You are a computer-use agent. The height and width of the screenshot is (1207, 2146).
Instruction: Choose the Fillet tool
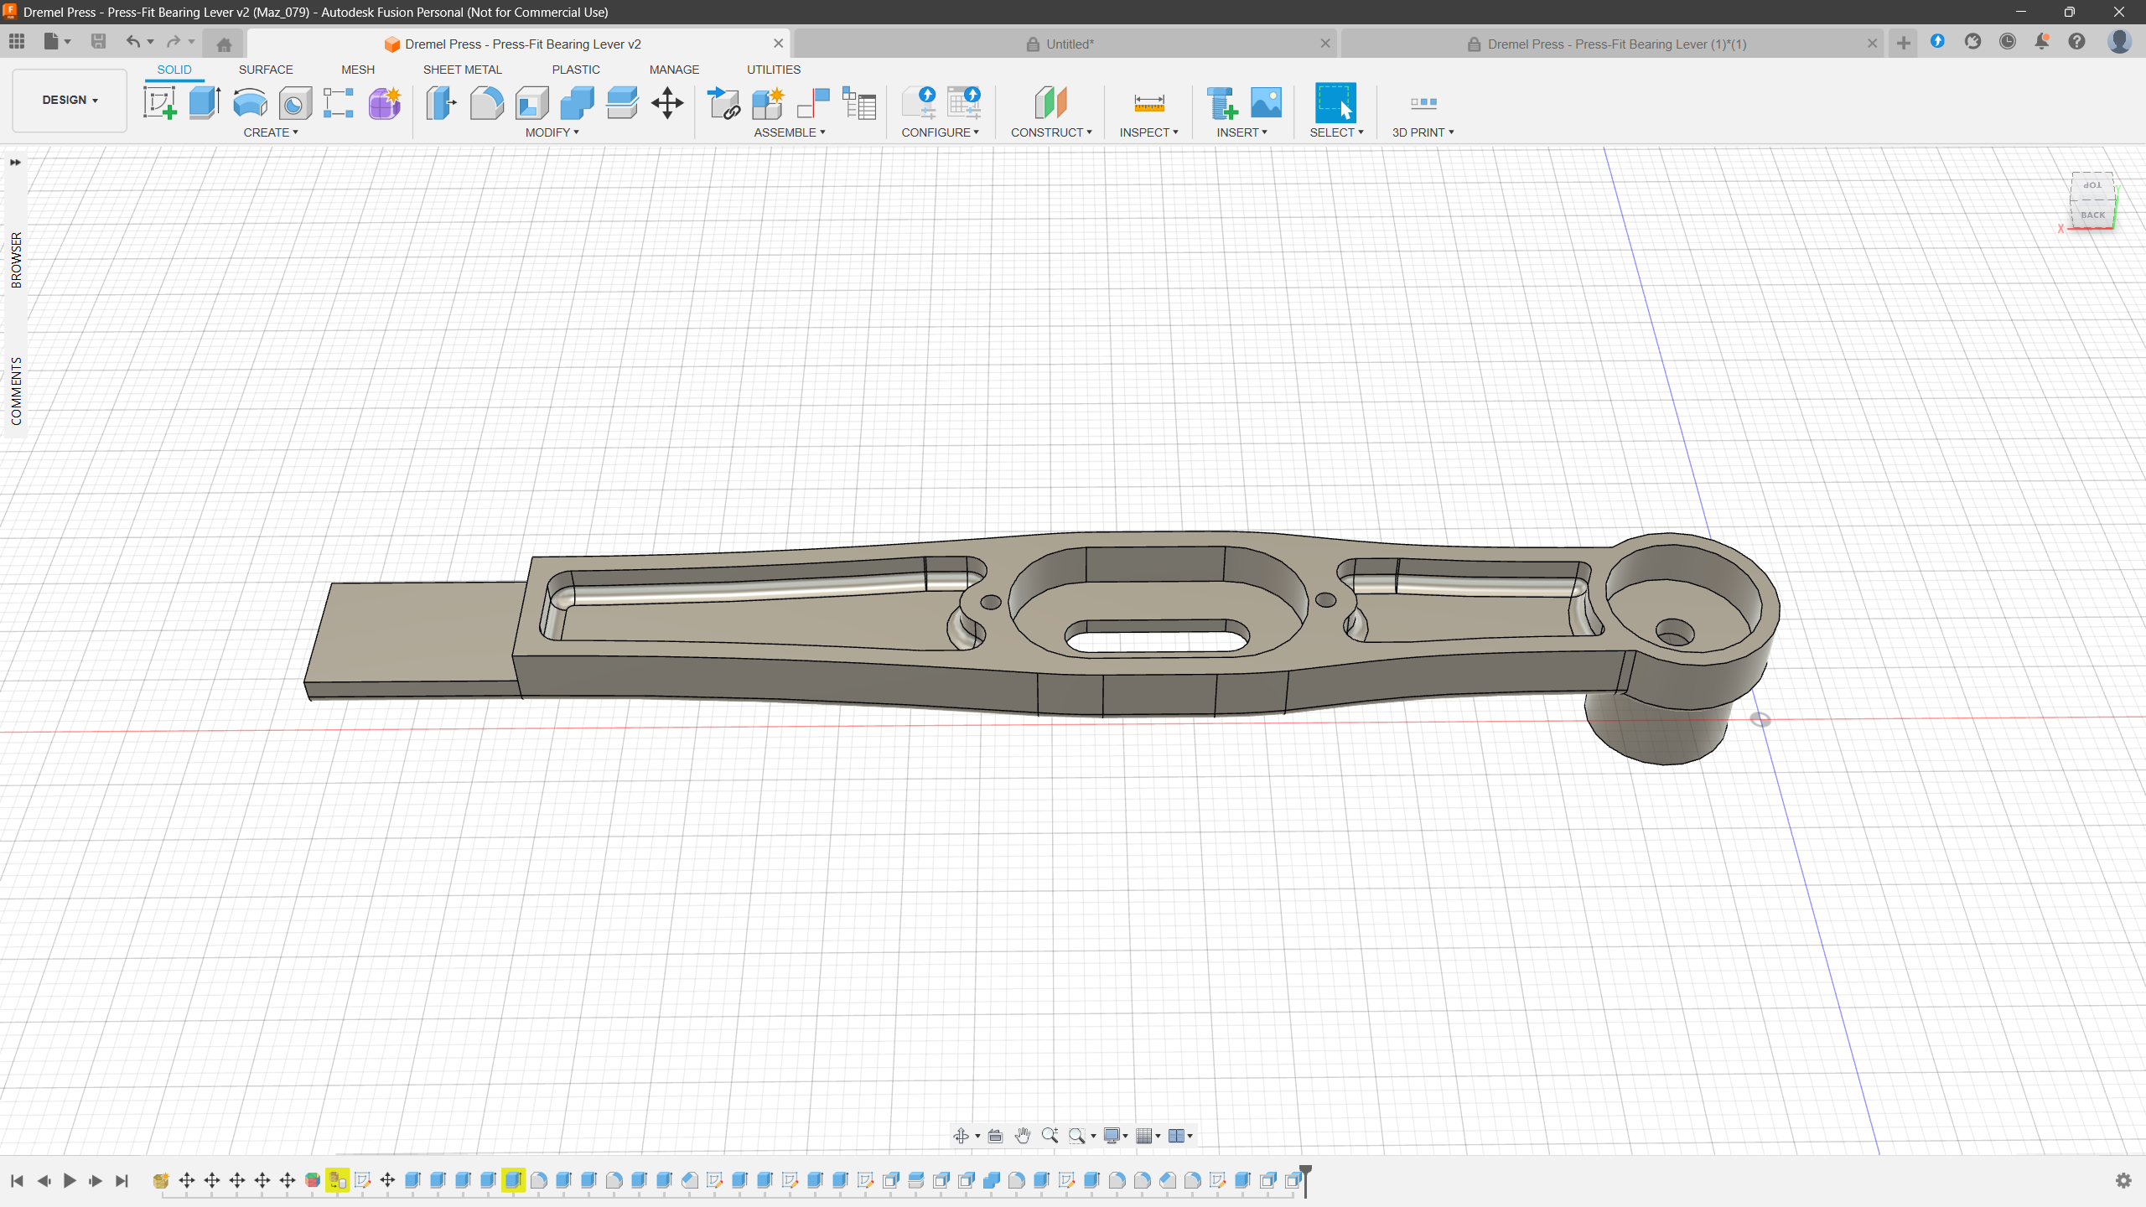coord(486,103)
